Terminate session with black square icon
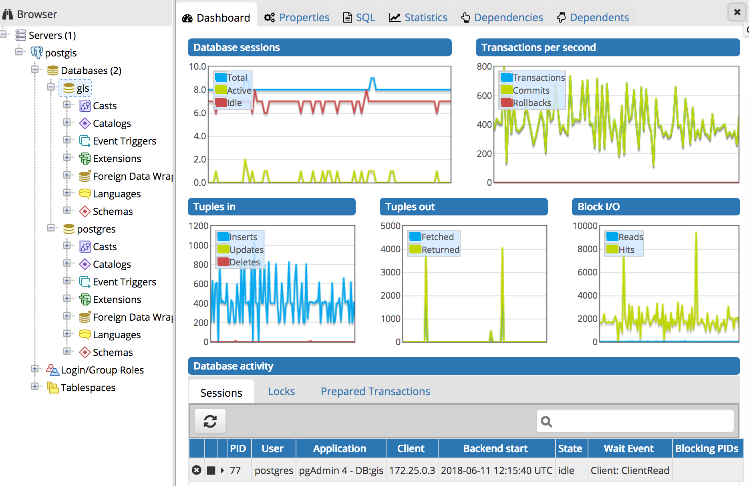The width and height of the screenshot is (749, 486). pos(211,470)
